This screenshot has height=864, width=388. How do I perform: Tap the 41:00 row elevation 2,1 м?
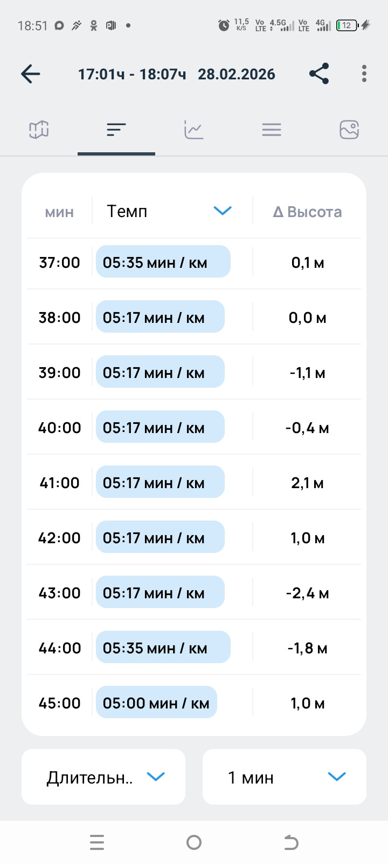(x=307, y=483)
